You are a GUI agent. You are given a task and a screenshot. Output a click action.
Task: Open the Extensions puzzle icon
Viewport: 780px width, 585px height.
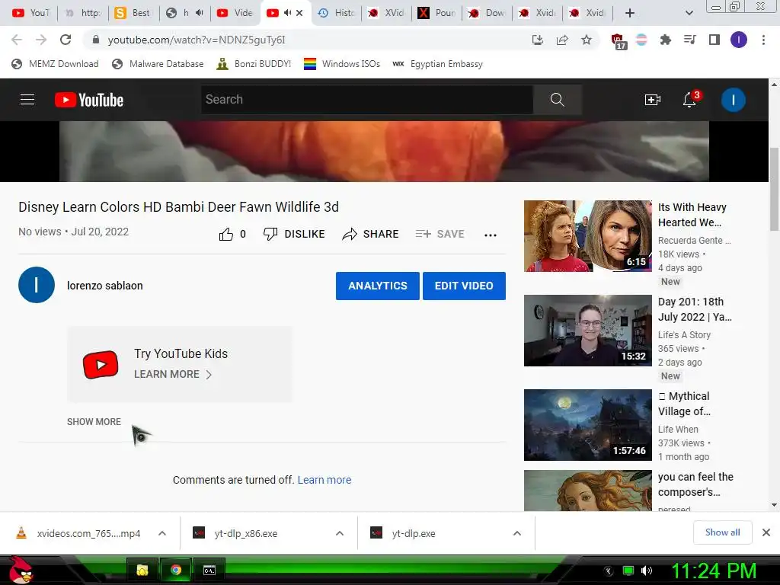[666, 40]
